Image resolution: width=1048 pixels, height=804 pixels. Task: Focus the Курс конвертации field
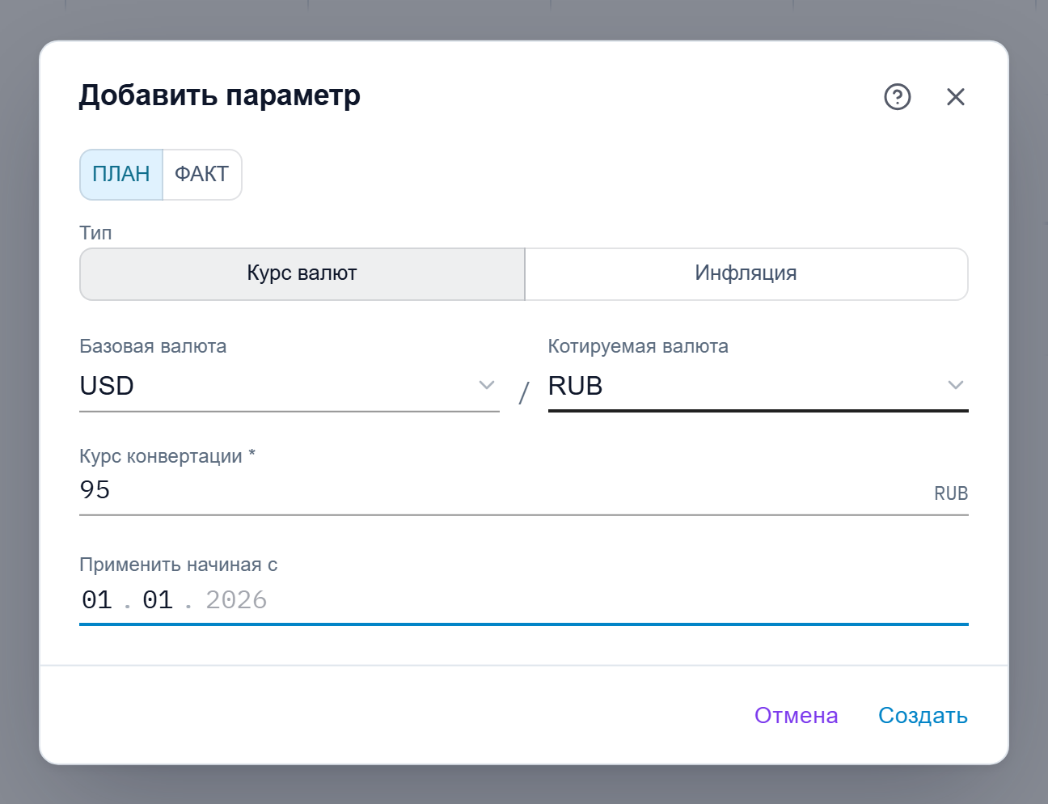coord(524,490)
